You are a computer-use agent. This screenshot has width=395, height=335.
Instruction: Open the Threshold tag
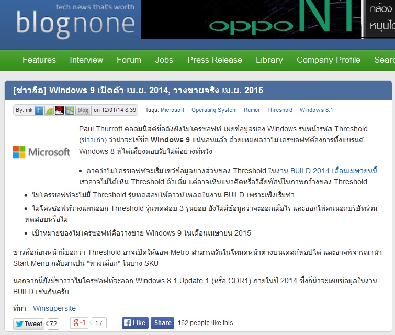tap(280, 110)
